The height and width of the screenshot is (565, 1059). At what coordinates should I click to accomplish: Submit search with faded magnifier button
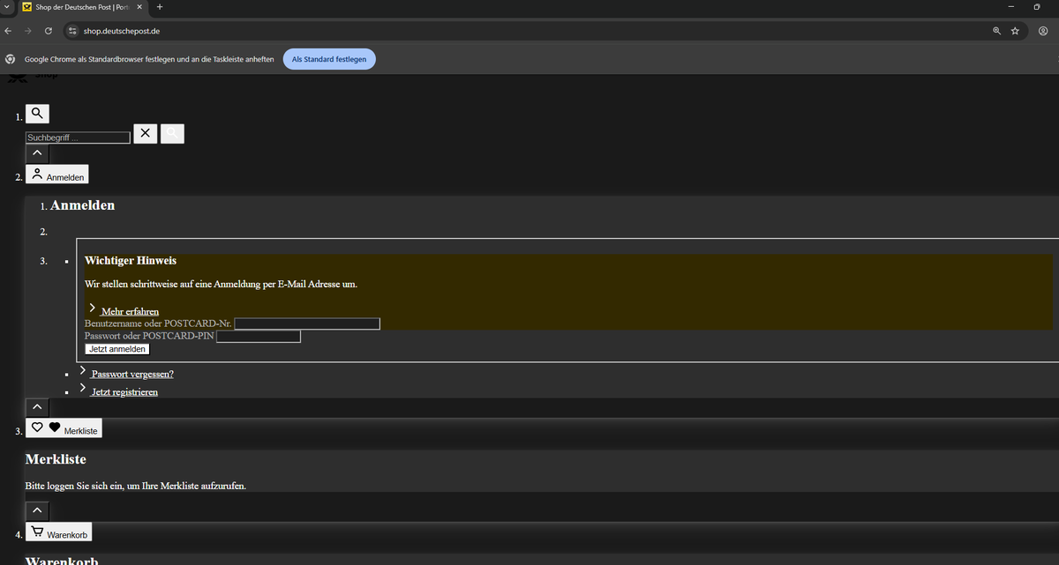(x=172, y=133)
